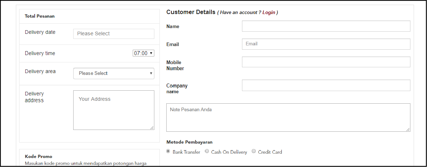Click the Your Address textarea

114,110
